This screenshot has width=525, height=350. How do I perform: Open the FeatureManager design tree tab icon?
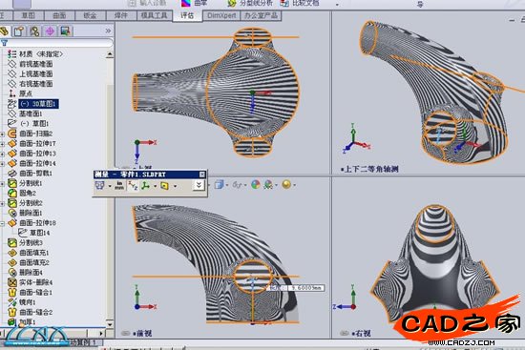tap(5, 31)
